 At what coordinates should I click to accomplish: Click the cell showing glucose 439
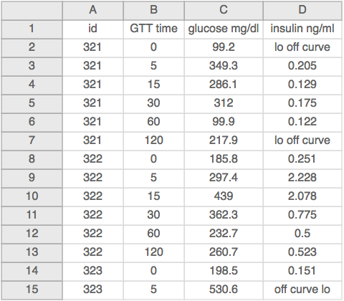(224, 197)
